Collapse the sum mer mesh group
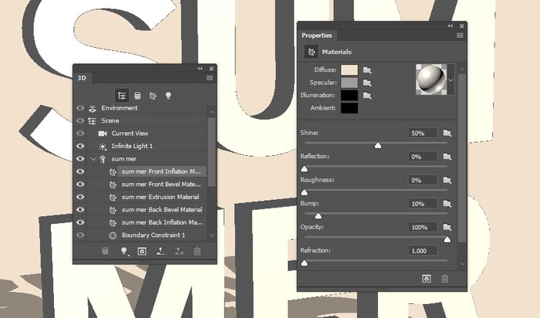Viewport: 540px width, 318px height. tap(93, 159)
